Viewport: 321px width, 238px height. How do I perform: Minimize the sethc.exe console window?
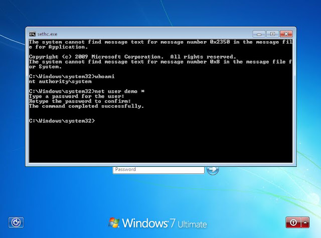click(259, 34)
